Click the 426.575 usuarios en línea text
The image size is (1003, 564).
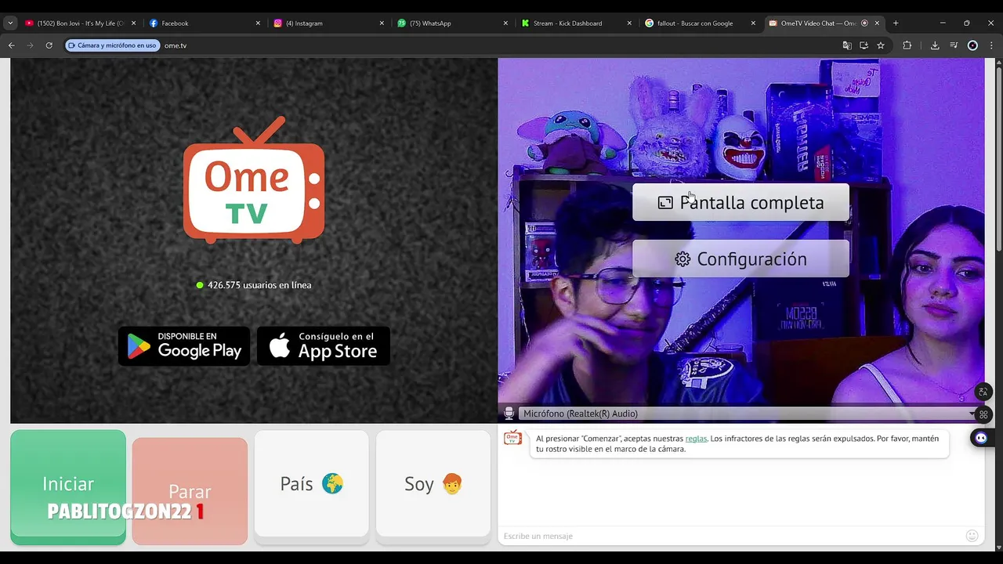[259, 285]
